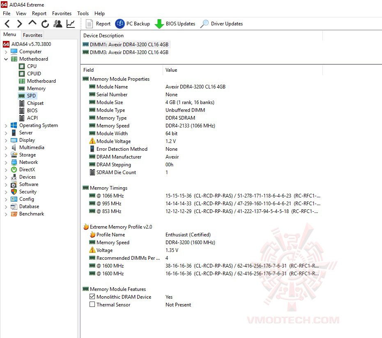This screenshot has width=382, height=338.
Task: Open the Help menu
Action: pos(99,14)
